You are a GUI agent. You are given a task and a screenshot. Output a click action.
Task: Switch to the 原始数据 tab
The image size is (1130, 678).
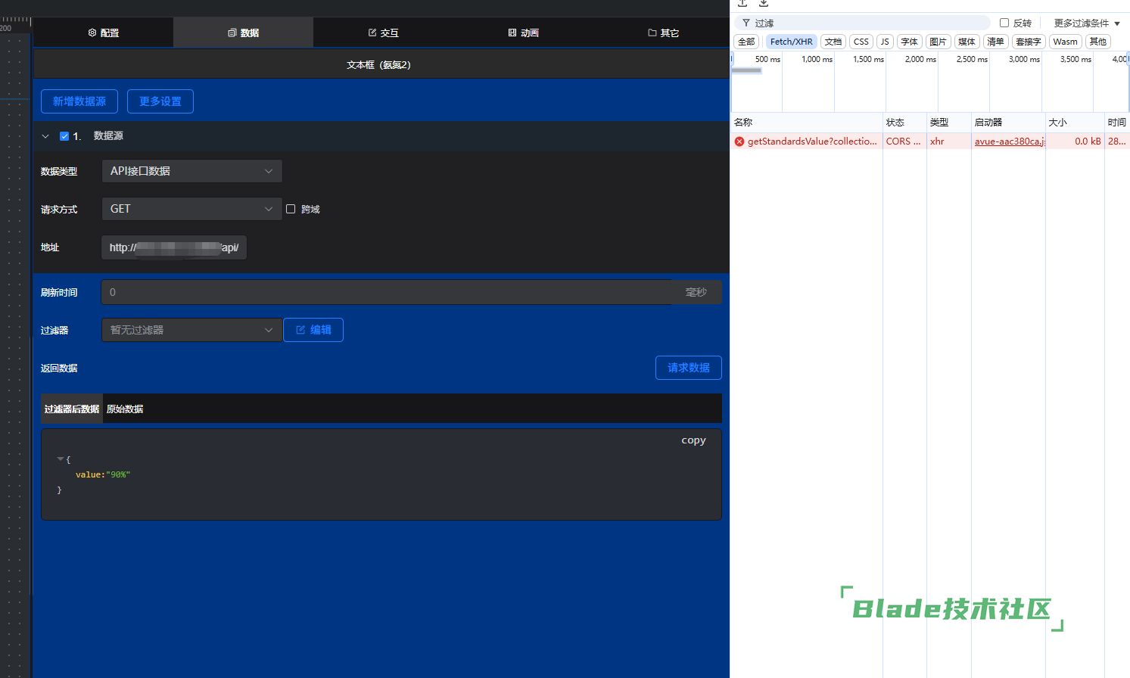[x=125, y=409]
